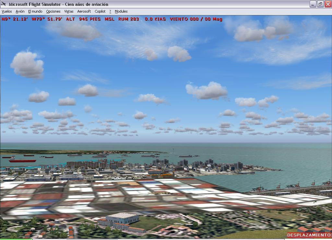Restore down the Flight Simulator window
Viewport: 332px width, 240px height.
click(320, 4)
